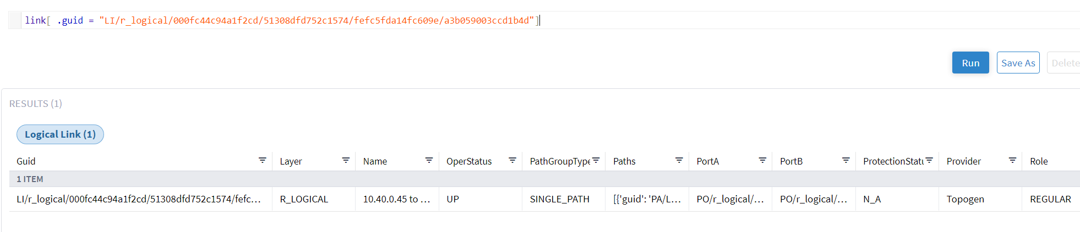Open the OperStatus column filter icon
The width and height of the screenshot is (1080, 232).
coord(512,160)
